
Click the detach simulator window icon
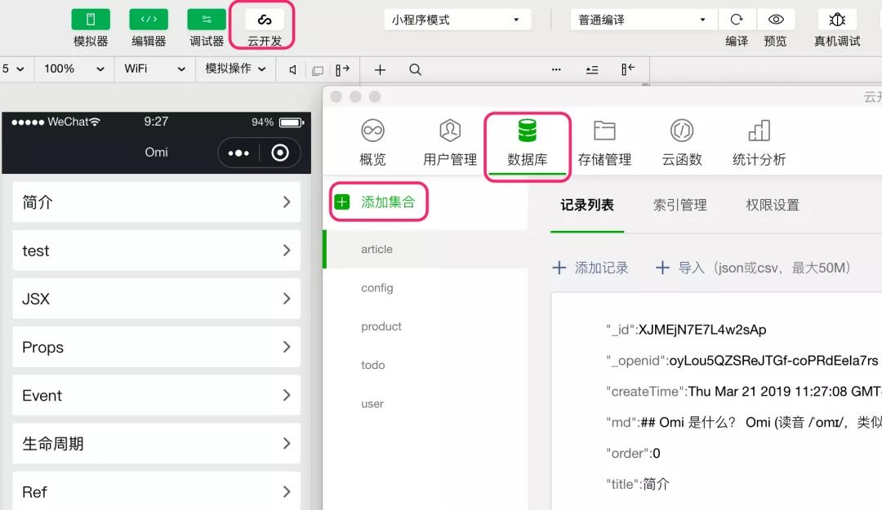pos(318,70)
